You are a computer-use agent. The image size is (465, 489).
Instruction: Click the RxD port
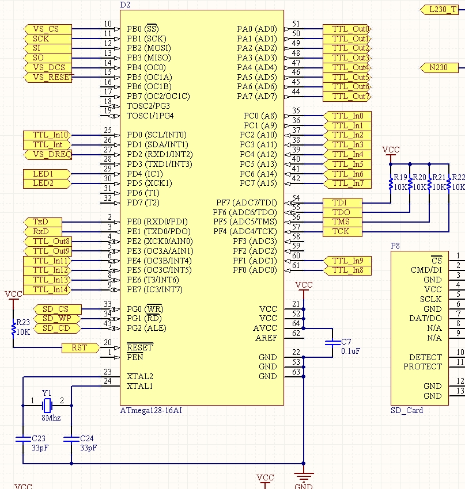point(43,231)
